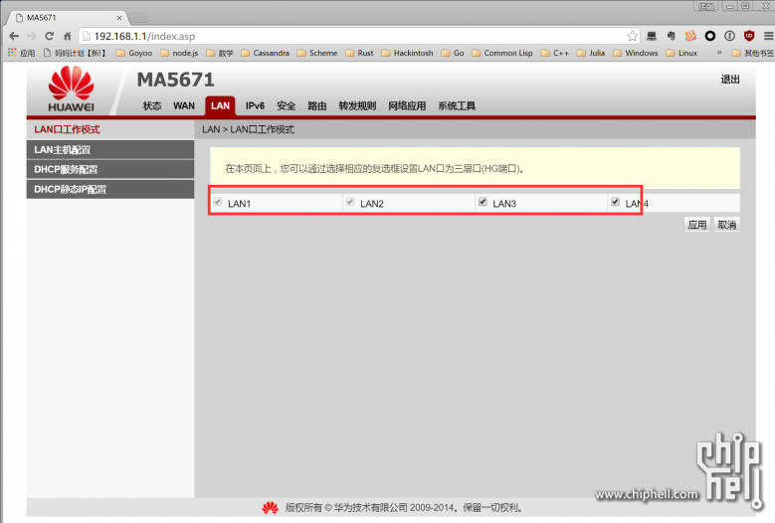Click the circled-info extension icon
This screenshot has height=523, width=775.
[729, 36]
